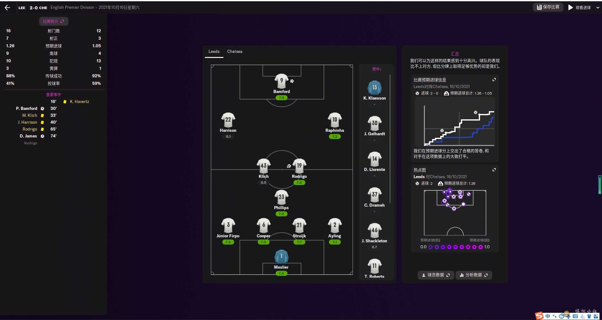This screenshot has width=602, height=320.
Task: Select Phillips' number 23 shirt icon
Action: click(281, 198)
